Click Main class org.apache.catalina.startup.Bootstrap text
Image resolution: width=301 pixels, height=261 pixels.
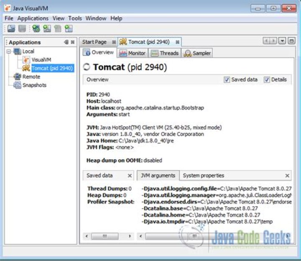[145, 108]
